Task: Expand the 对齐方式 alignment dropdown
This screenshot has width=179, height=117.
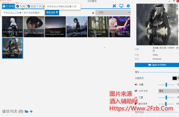Action: [169, 91]
